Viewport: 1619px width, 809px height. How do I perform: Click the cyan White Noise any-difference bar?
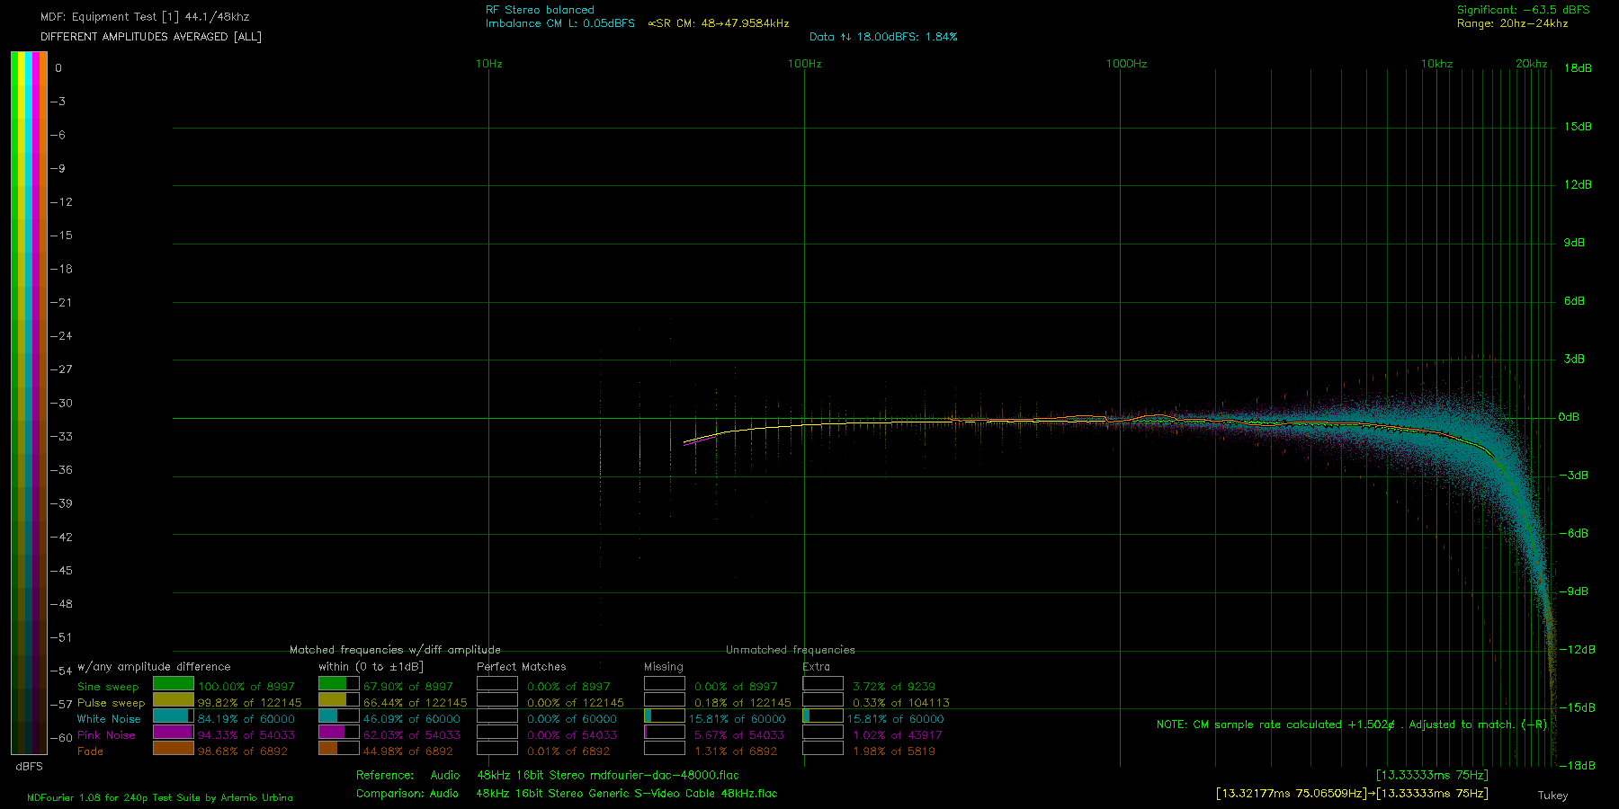click(x=174, y=716)
